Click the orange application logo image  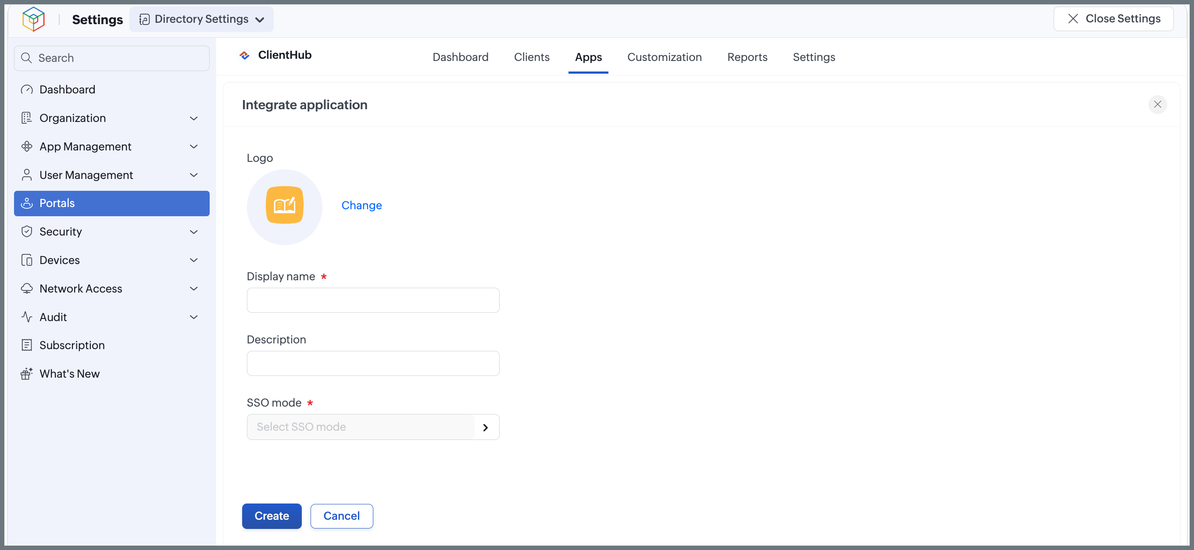[x=285, y=205]
